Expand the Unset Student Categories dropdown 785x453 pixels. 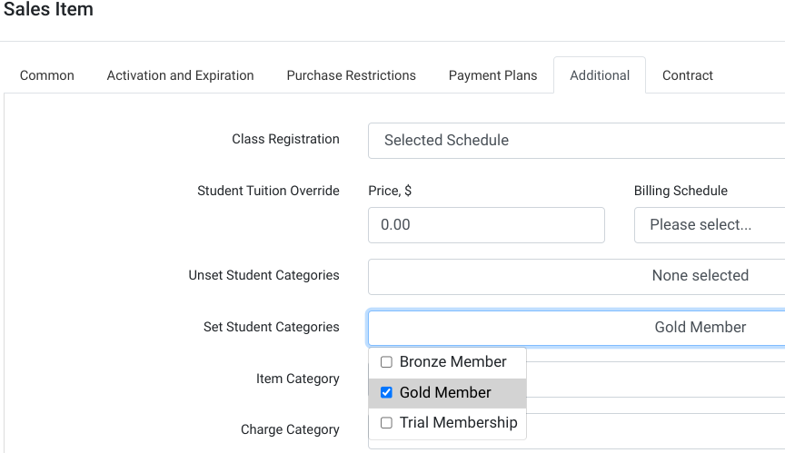(576, 277)
